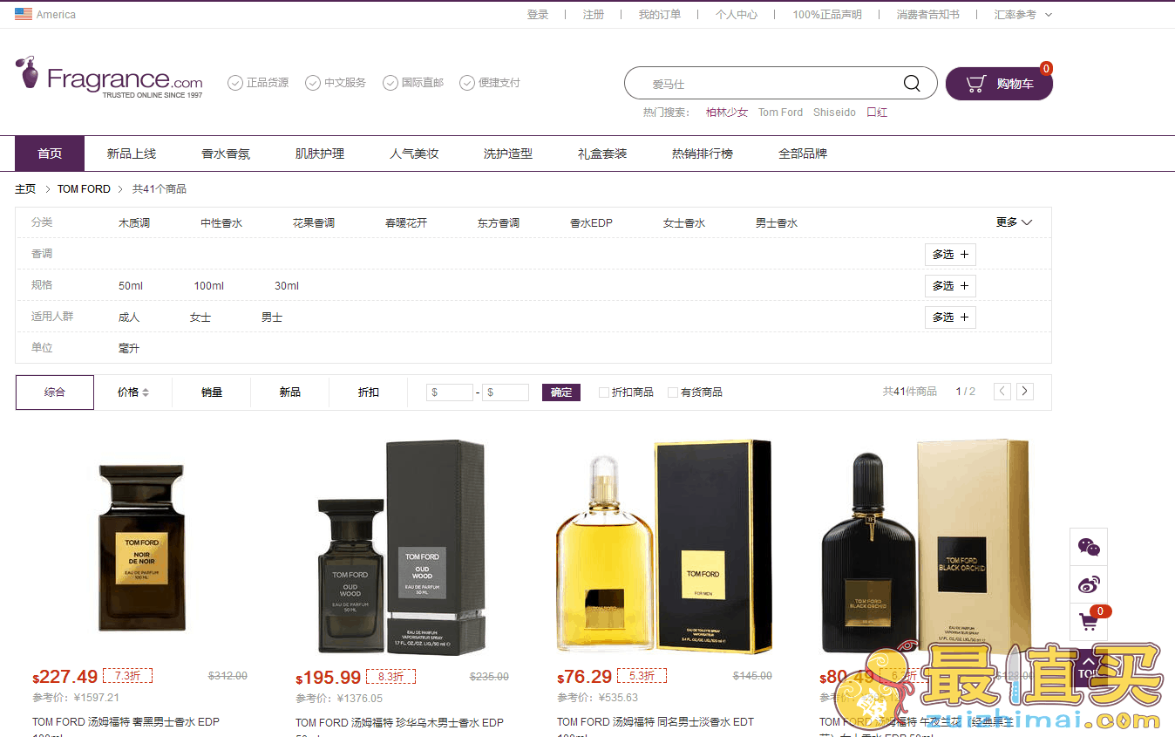Expand multi-select 多选 for 香调 row
Viewport: 1175px width, 737px height.
click(950, 255)
